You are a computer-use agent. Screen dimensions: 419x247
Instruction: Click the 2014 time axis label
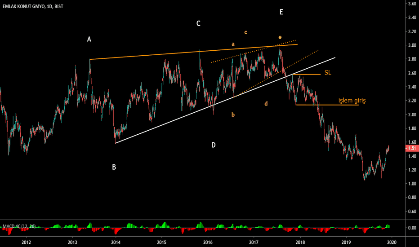click(116, 242)
